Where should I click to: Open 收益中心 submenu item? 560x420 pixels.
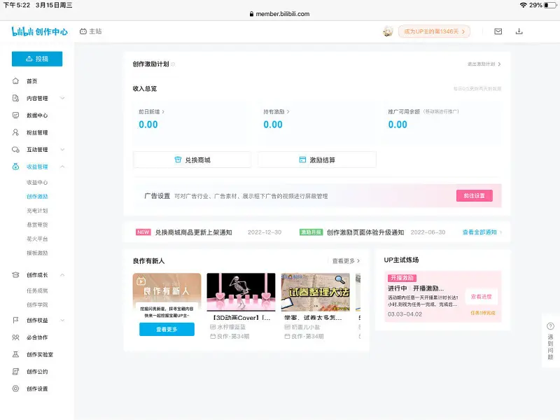click(37, 182)
